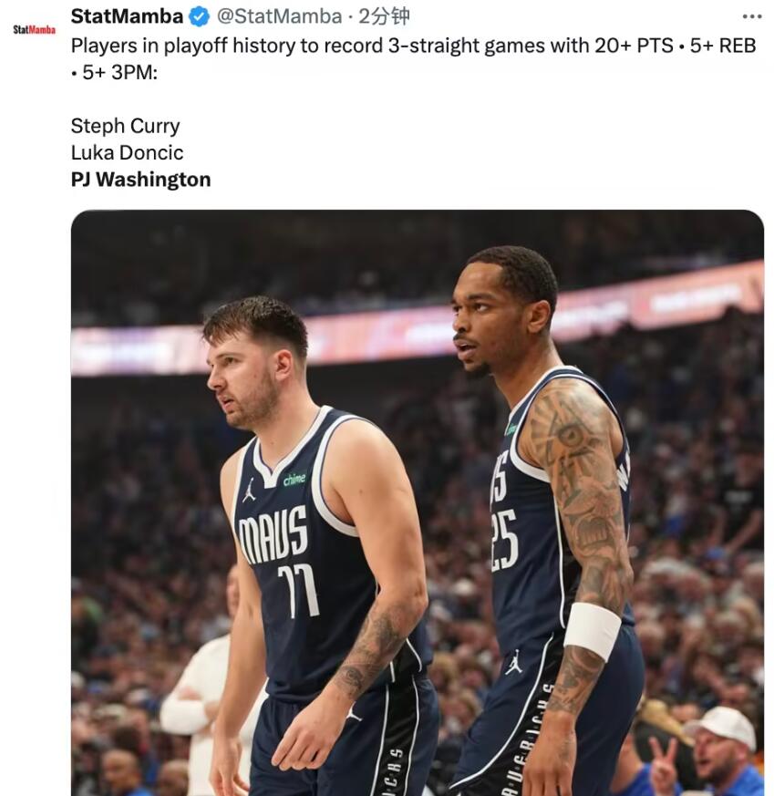Click the "Steph Curry" text line
This screenshot has height=796, width=774.
126,126
